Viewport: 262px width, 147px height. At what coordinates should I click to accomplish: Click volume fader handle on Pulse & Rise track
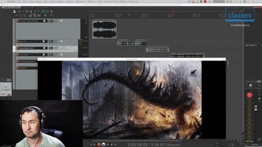tap(44, 55)
